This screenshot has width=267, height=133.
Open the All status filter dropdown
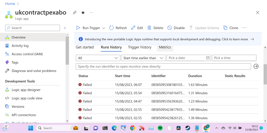(98, 58)
